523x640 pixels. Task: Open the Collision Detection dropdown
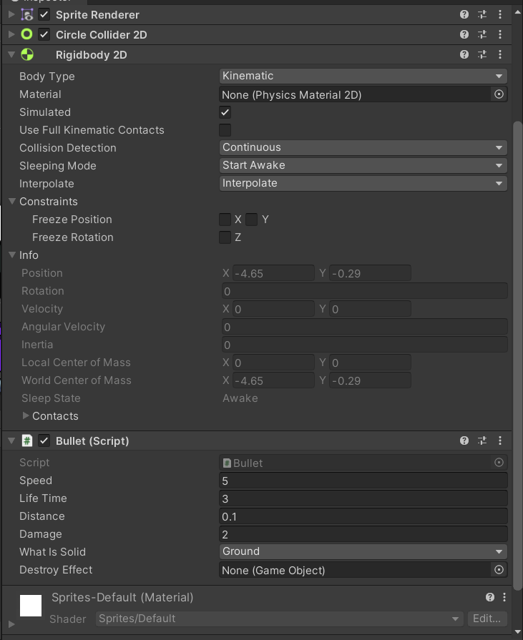click(x=363, y=147)
